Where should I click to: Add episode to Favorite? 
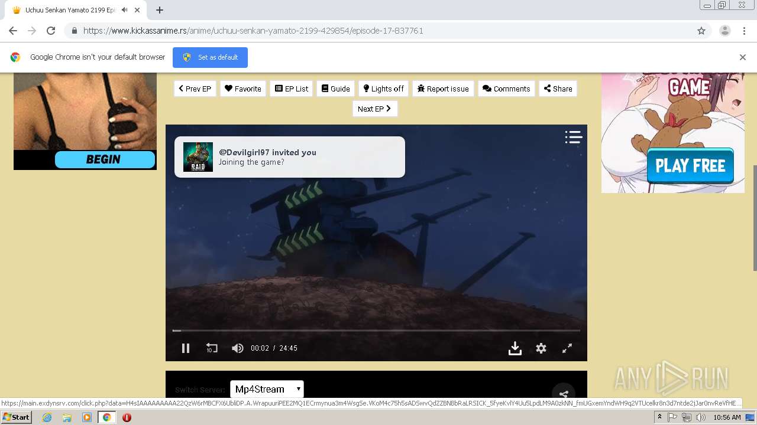tap(243, 89)
